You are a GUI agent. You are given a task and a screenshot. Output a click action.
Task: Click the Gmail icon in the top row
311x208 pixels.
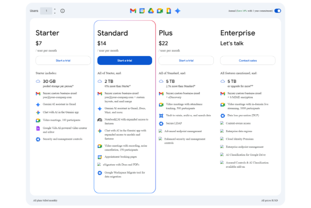tap(133, 11)
